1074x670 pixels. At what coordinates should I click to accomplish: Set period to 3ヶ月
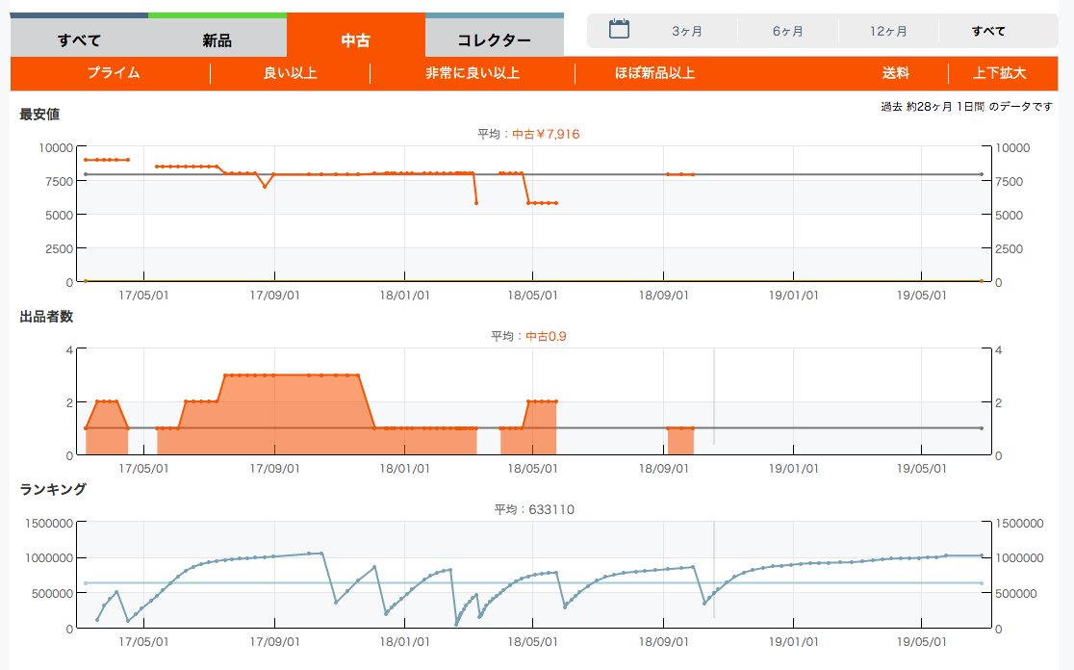686,31
